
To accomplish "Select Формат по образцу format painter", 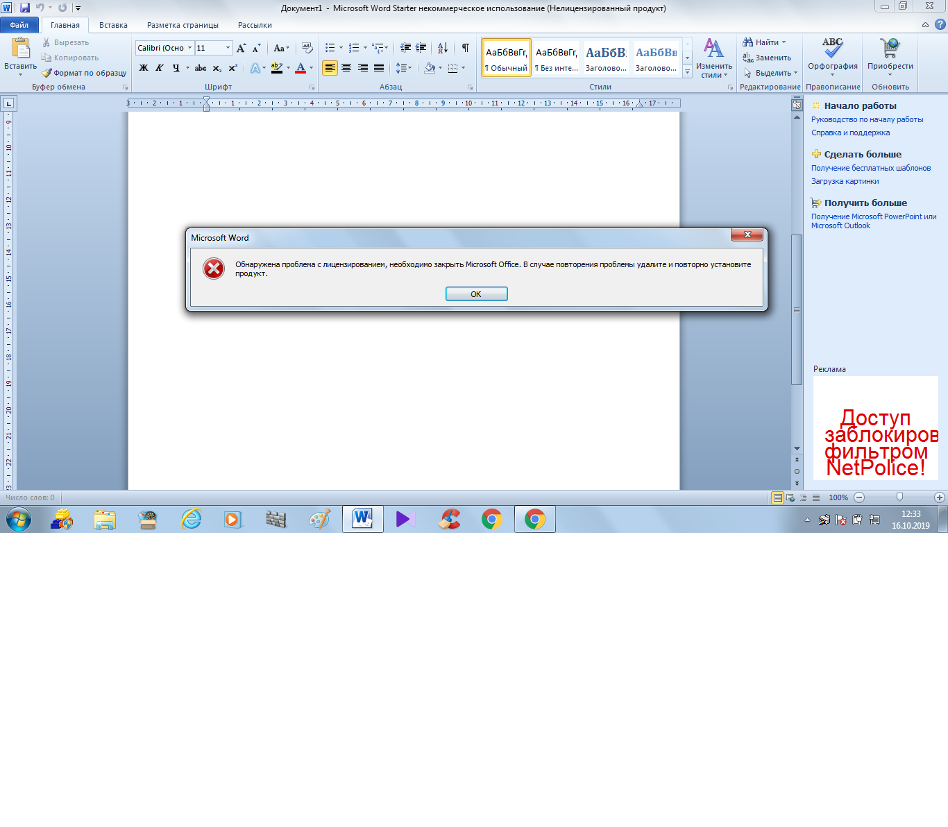I will (83, 73).
